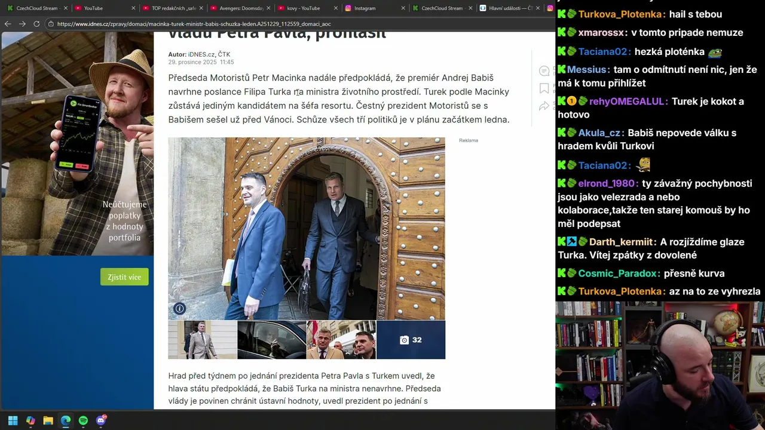Switch to the Instagram tab
The width and height of the screenshot is (765, 430).
[371, 8]
